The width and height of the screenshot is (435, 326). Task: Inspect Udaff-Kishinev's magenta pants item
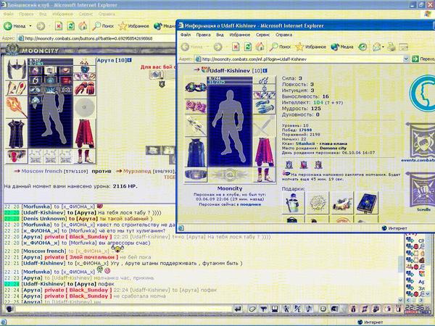[x=264, y=152]
